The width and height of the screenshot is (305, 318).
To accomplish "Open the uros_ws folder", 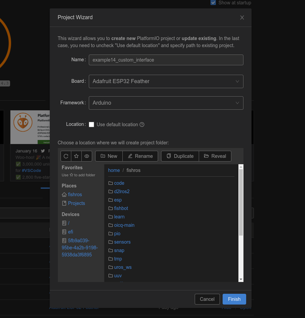I will [x=123, y=267].
